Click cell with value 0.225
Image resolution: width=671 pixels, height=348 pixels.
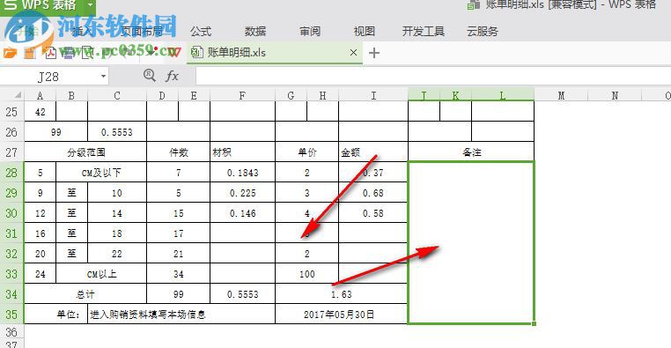[243, 193]
